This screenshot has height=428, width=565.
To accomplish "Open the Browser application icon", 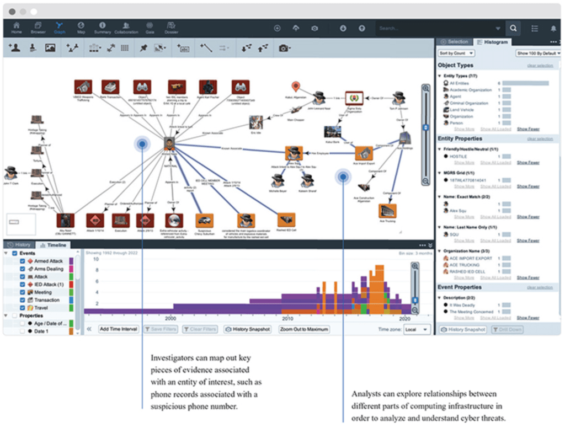I will pos(38,28).
